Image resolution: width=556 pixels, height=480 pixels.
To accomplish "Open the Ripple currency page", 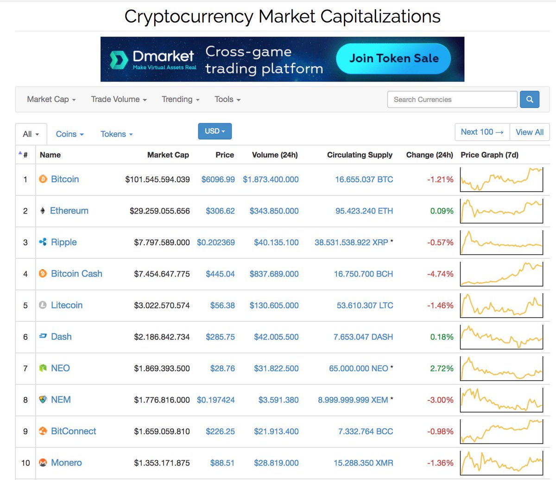I will point(64,242).
